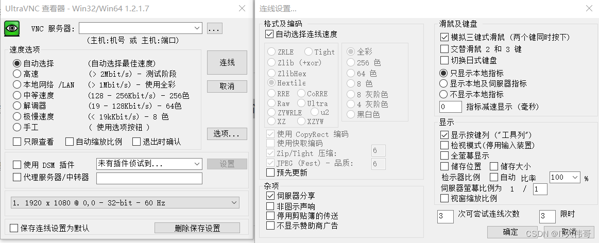Uncheck 显示按键列 toolbar option

(444, 135)
